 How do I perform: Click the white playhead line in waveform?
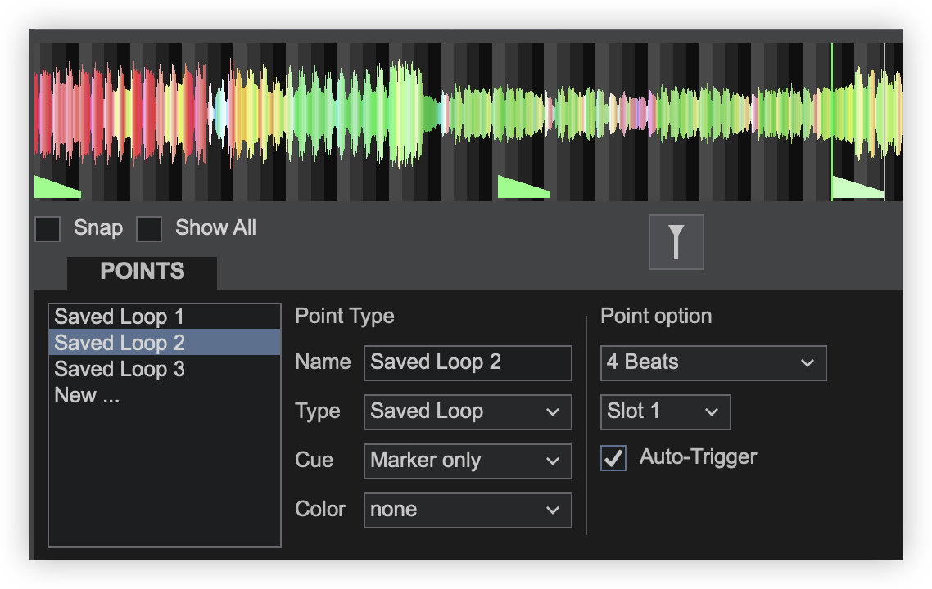point(884,115)
